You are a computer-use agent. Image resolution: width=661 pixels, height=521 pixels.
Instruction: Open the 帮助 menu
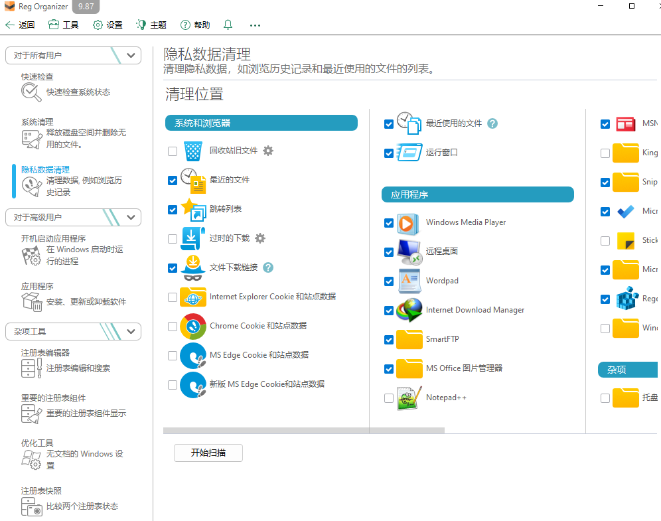coord(195,25)
